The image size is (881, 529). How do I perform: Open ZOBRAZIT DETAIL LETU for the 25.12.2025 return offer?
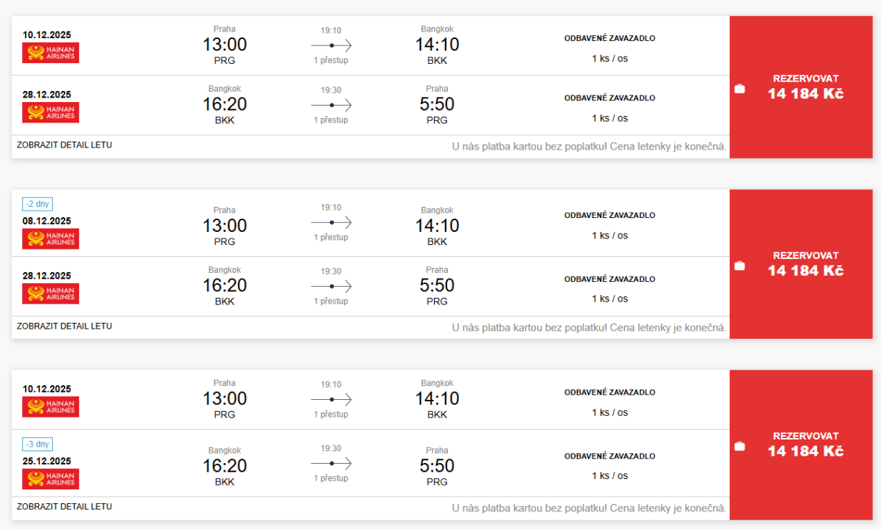pos(65,506)
